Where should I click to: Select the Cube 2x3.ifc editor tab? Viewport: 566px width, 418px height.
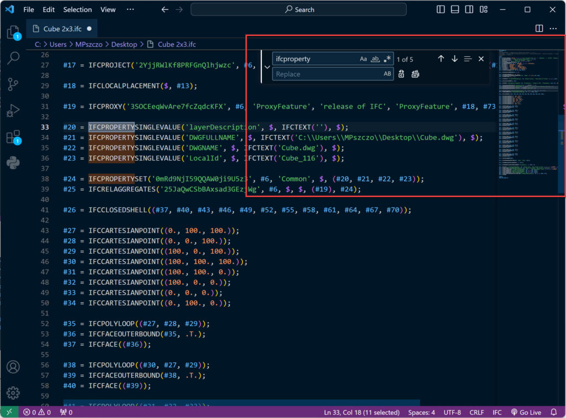click(62, 29)
